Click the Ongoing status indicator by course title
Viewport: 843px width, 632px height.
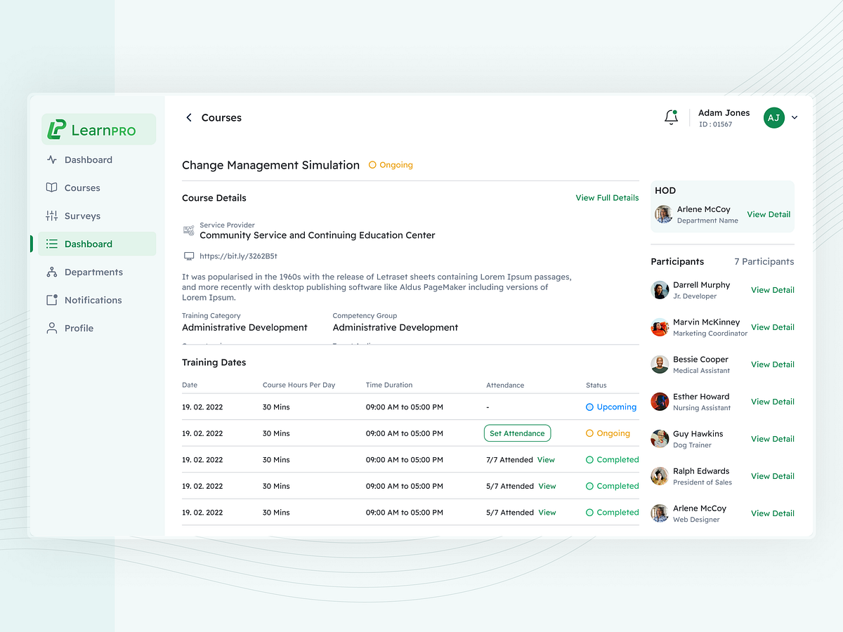point(390,165)
